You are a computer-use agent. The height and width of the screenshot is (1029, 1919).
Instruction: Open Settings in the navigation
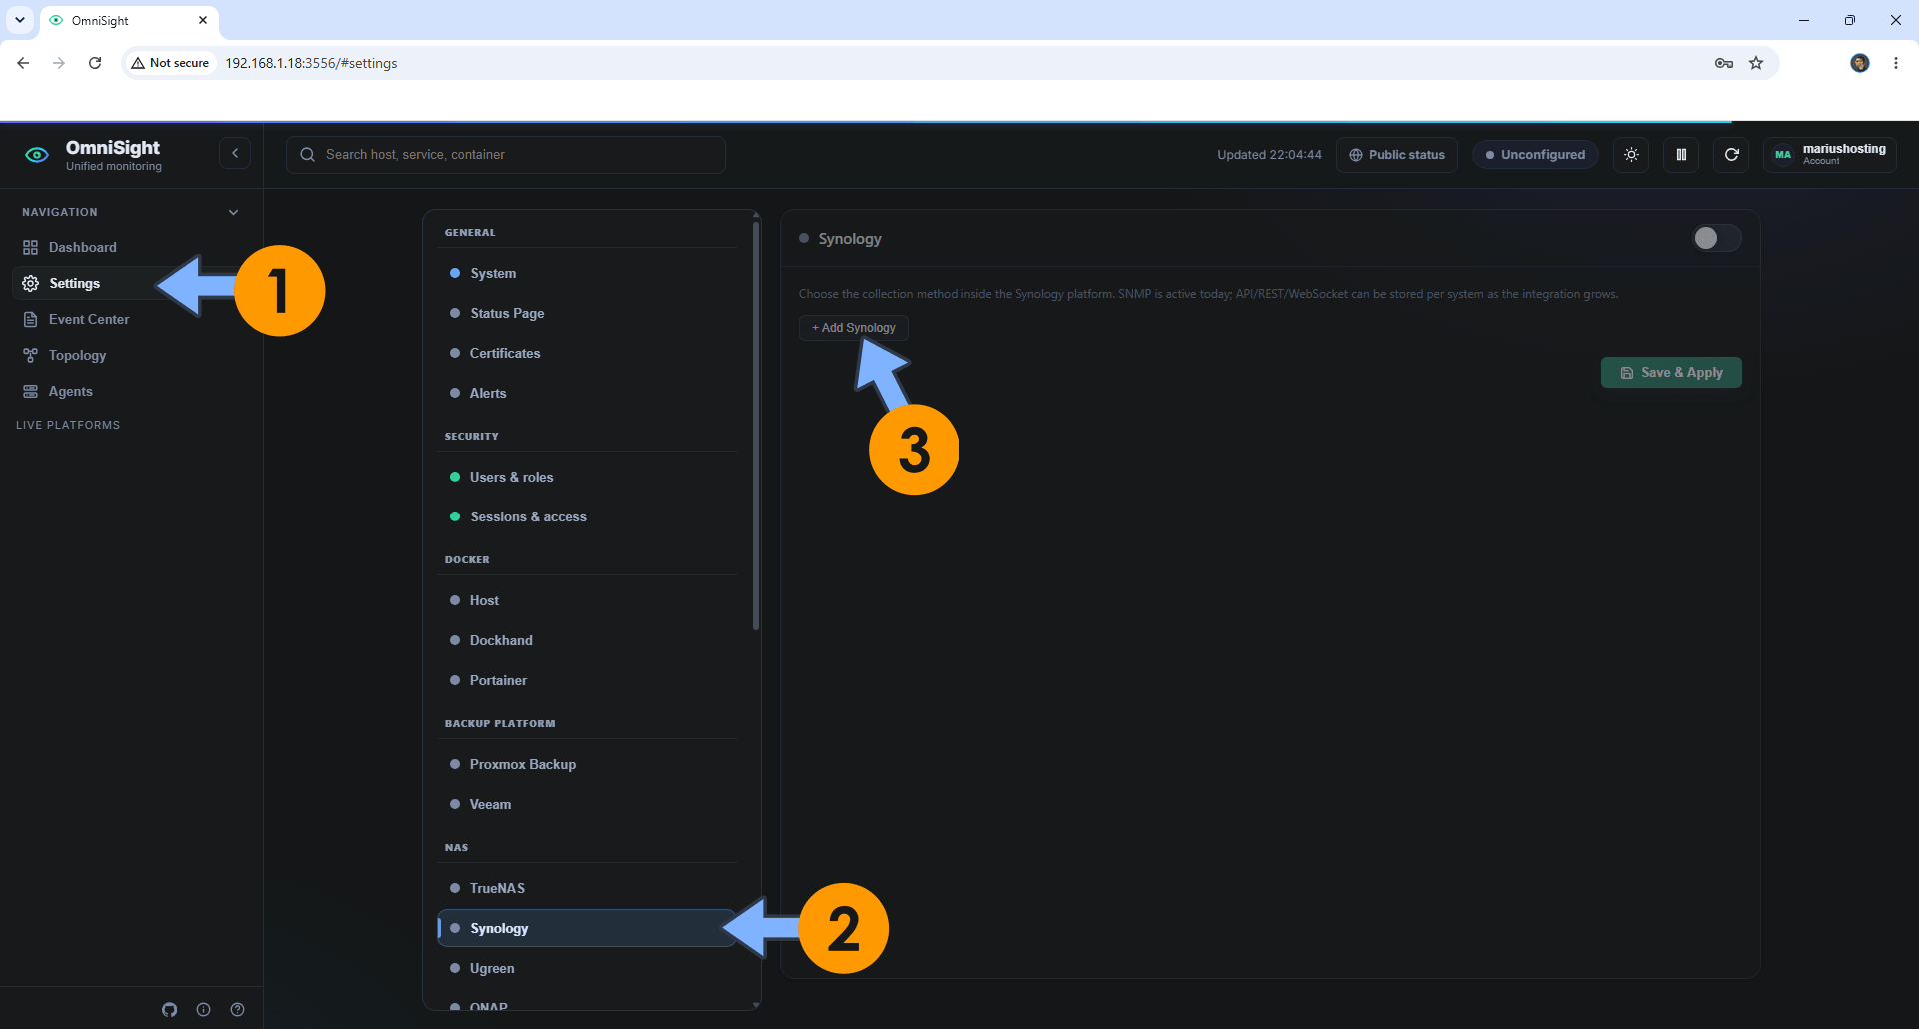132,284
